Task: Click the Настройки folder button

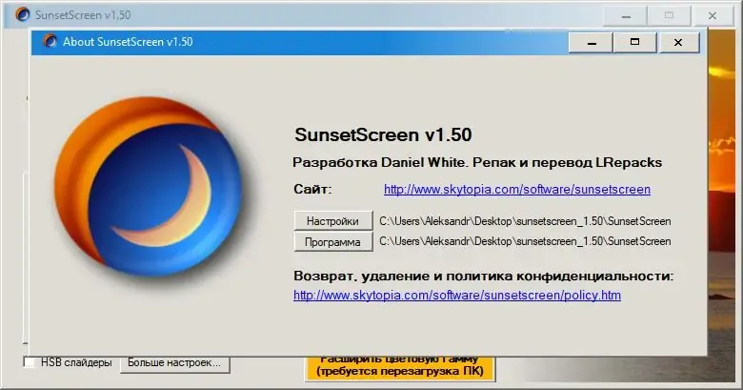Action: [x=332, y=221]
